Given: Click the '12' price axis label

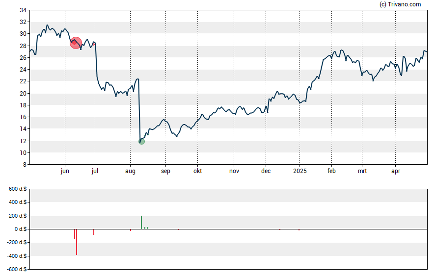Looking at the screenshot, I should point(23,141).
